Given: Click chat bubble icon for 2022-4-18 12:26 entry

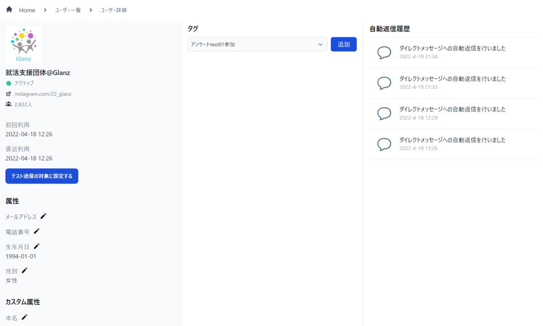Looking at the screenshot, I should [x=384, y=144].
